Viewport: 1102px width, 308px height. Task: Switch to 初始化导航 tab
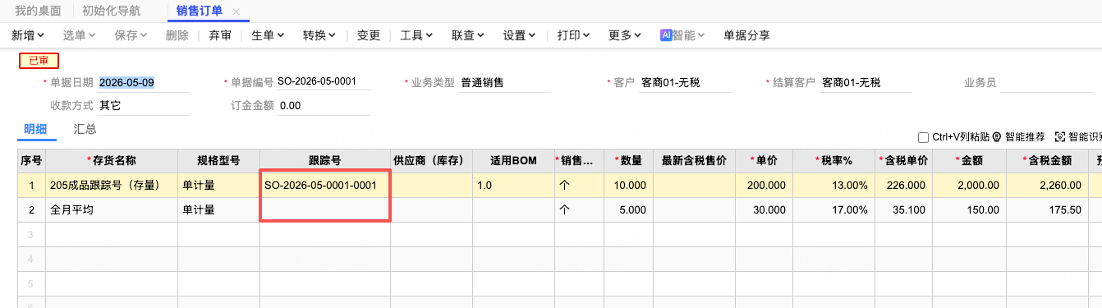click(x=111, y=11)
